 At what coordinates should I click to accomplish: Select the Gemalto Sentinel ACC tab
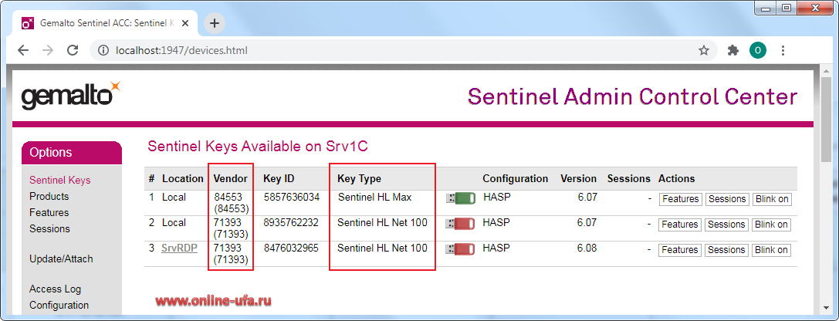coord(105,24)
